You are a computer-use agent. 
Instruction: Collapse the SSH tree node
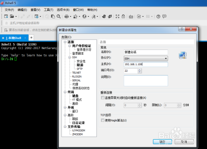70,57
